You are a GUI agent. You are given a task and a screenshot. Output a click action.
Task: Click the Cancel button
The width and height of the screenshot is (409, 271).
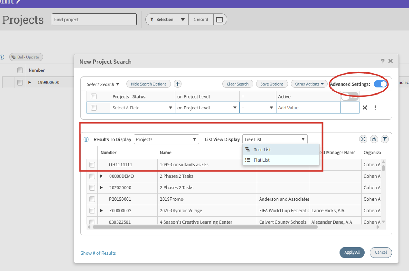click(380, 253)
